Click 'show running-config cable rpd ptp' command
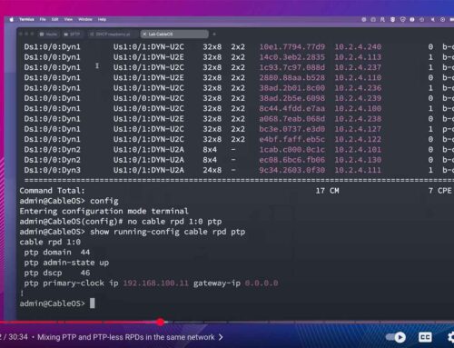Screen dimensions: 454x348 point(168,232)
